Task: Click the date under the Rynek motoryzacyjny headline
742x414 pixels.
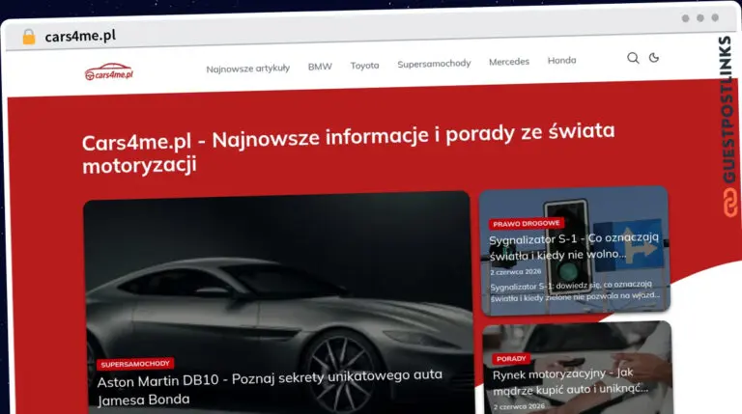Action: point(519,406)
